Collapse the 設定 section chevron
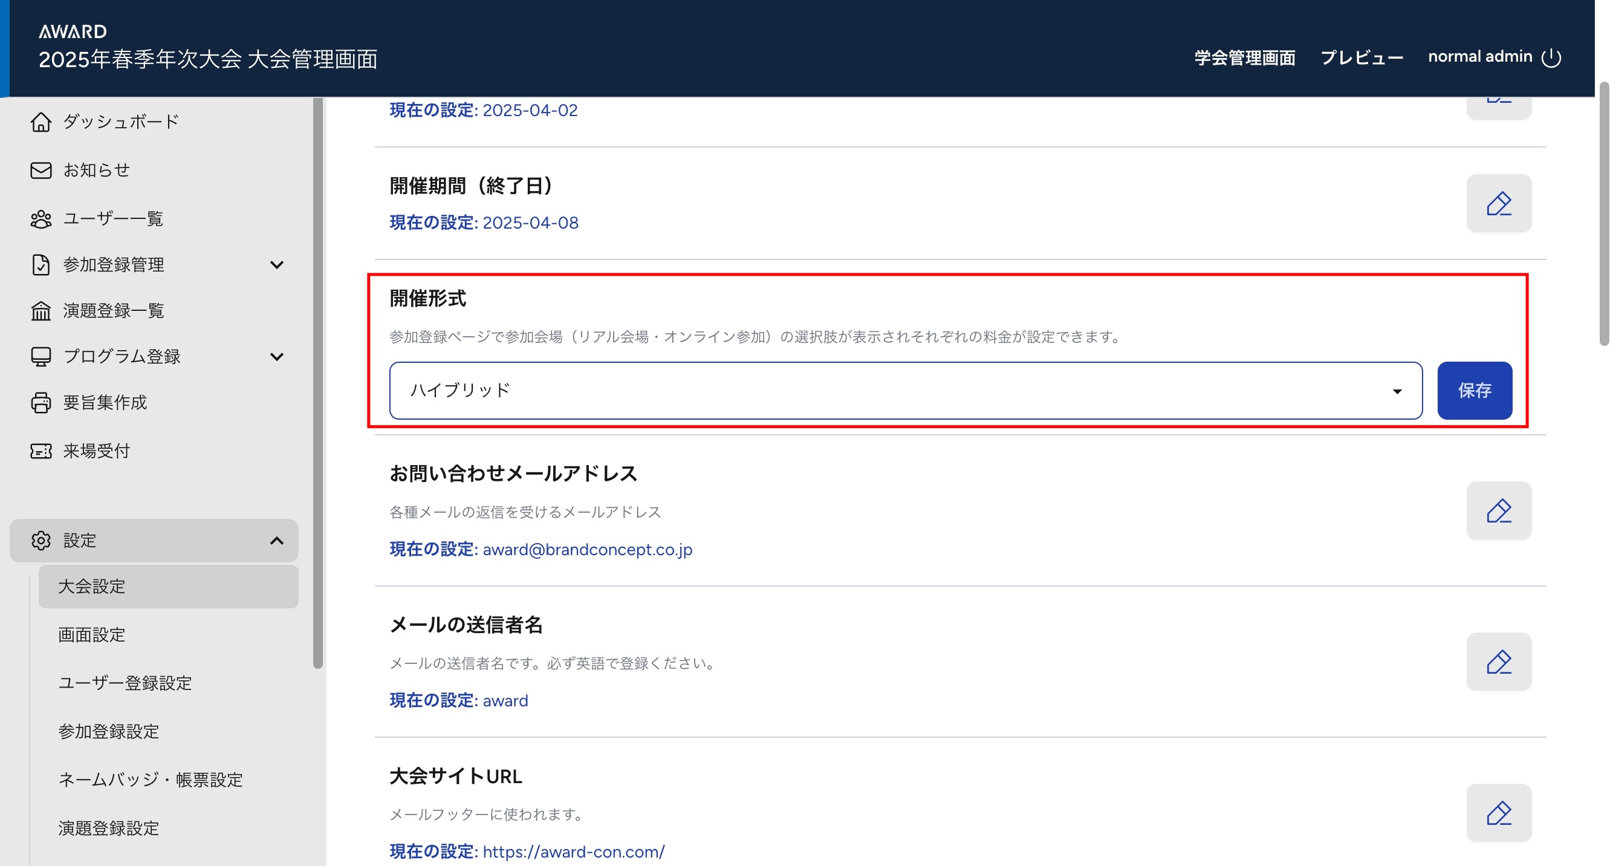 tap(277, 541)
